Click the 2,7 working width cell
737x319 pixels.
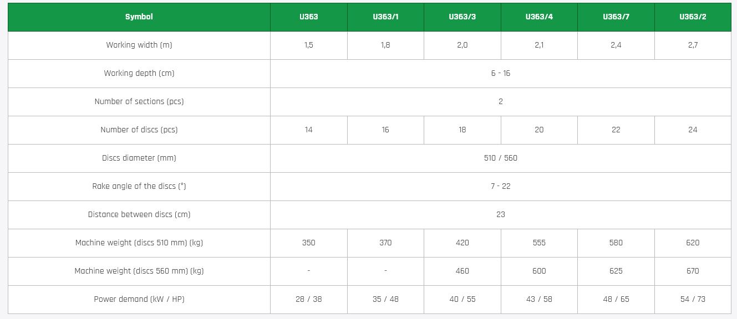point(693,45)
